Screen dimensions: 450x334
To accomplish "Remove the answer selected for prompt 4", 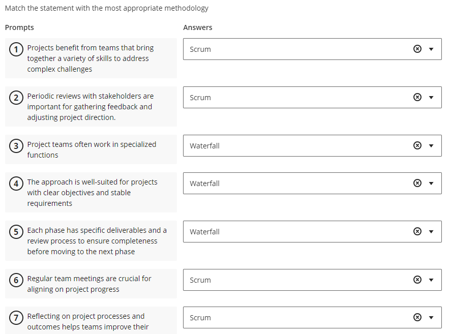I will coord(417,183).
